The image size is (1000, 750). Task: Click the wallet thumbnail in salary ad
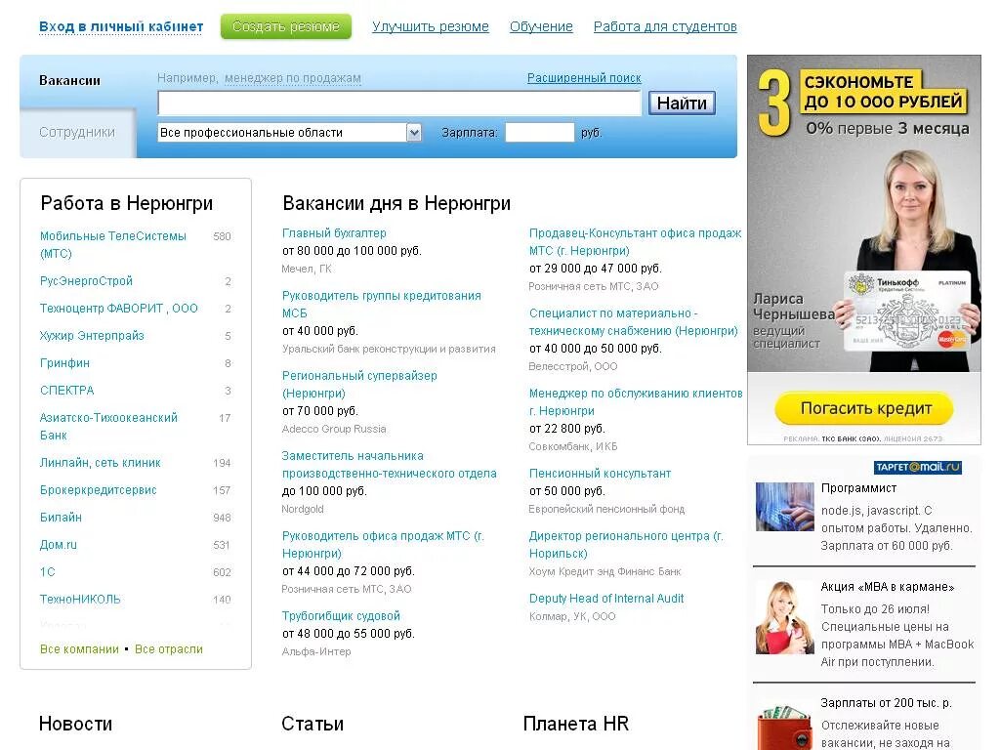click(784, 727)
